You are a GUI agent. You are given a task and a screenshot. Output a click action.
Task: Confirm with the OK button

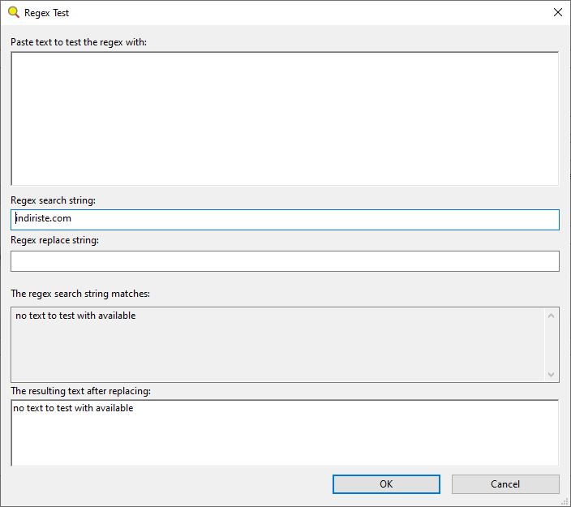386,484
